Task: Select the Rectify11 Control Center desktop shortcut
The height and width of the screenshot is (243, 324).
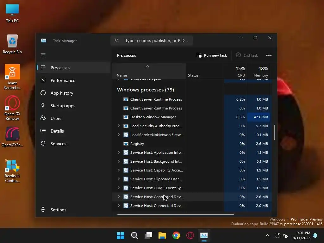Action: pyautogui.click(x=12, y=171)
